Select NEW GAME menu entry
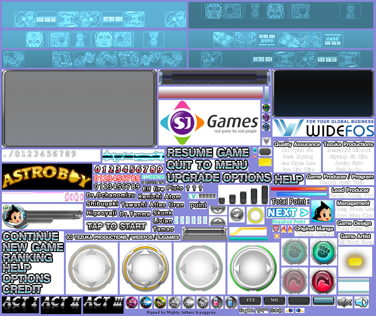The image size is (376, 316). point(33,247)
